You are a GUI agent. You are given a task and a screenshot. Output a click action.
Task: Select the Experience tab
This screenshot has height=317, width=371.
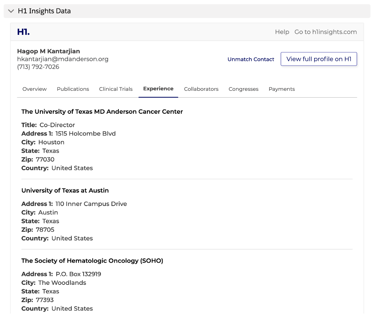tap(158, 89)
